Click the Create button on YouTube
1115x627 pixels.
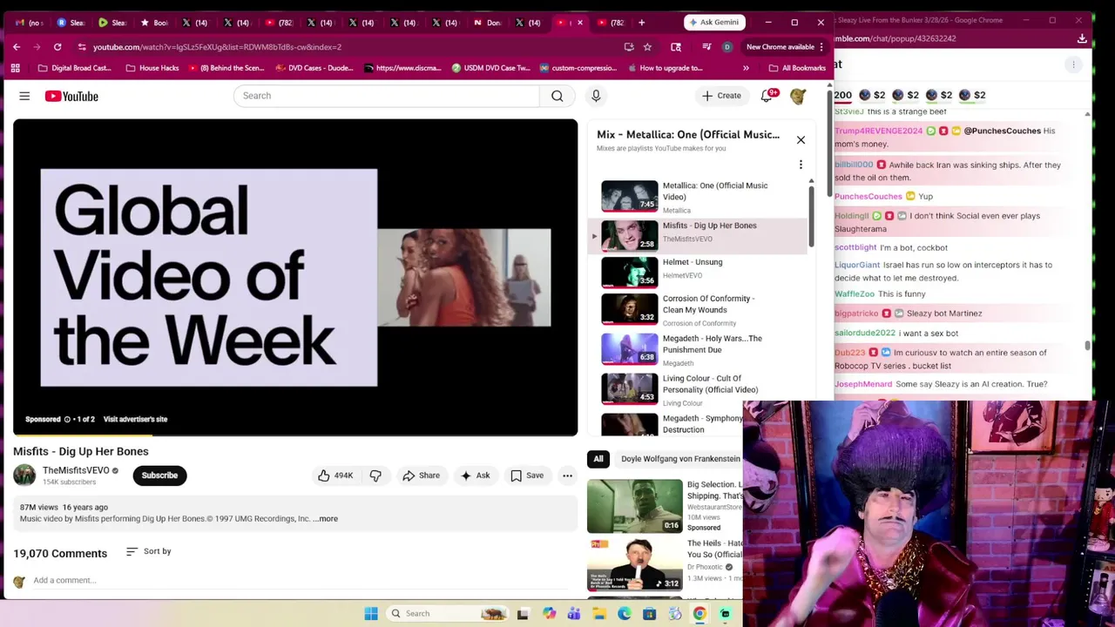point(721,96)
